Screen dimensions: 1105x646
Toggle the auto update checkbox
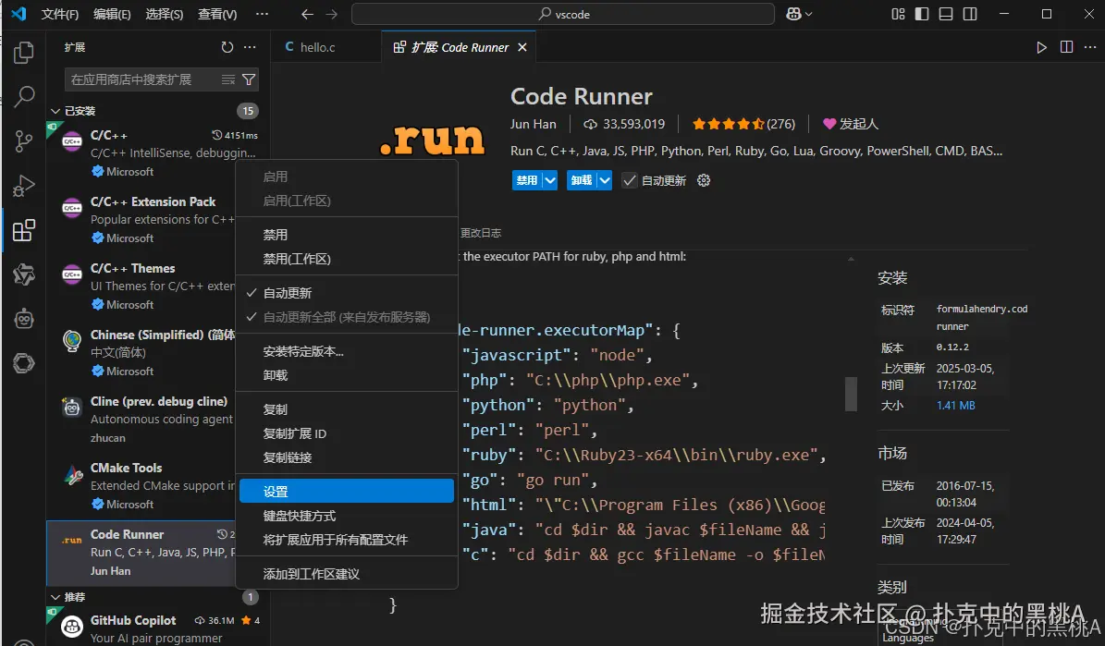630,180
